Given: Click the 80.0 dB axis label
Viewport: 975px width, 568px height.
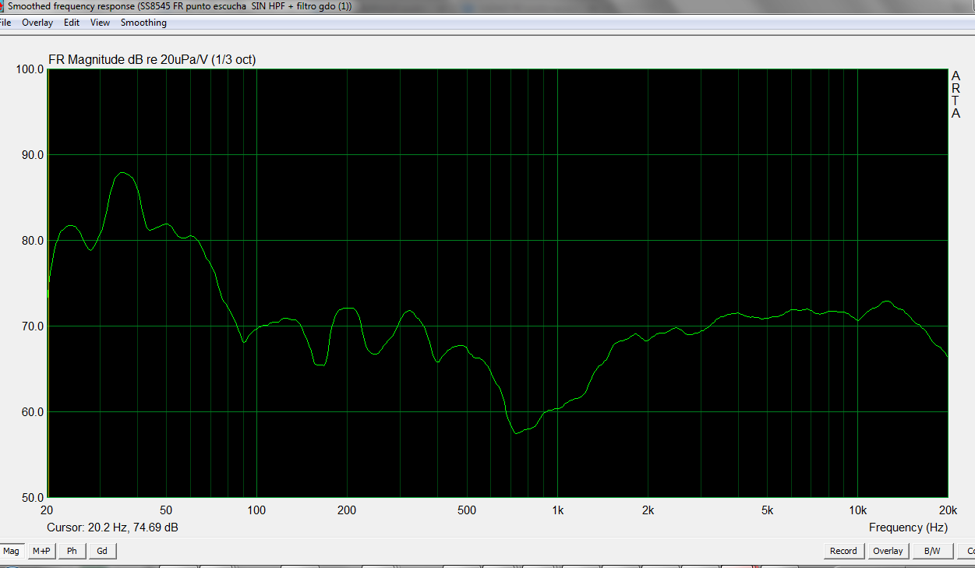Looking at the screenshot, I should pyautogui.click(x=34, y=241).
